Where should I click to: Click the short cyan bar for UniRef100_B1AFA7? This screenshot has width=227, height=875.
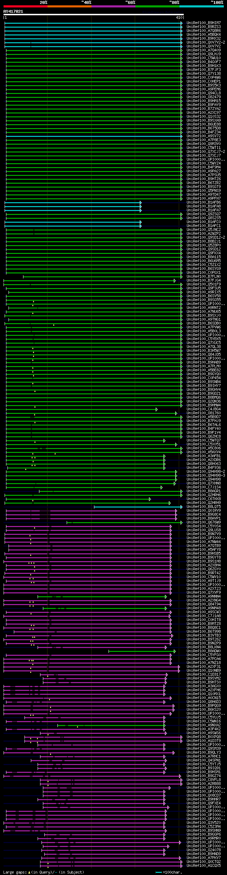[x=73, y=210]
